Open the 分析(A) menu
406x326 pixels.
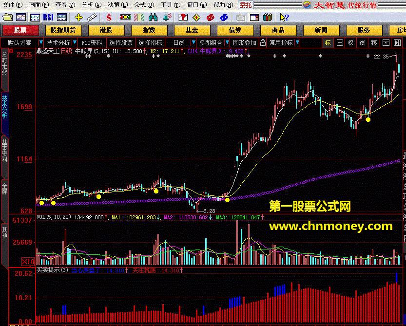pos(92,5)
